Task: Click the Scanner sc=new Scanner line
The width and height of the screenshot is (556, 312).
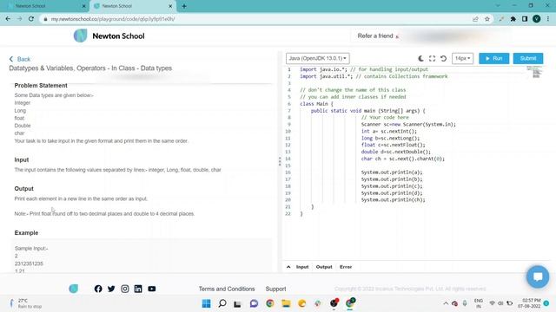Action: pyautogui.click(x=408, y=124)
